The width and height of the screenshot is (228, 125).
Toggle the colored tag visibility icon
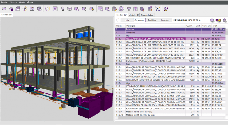pos(218,20)
